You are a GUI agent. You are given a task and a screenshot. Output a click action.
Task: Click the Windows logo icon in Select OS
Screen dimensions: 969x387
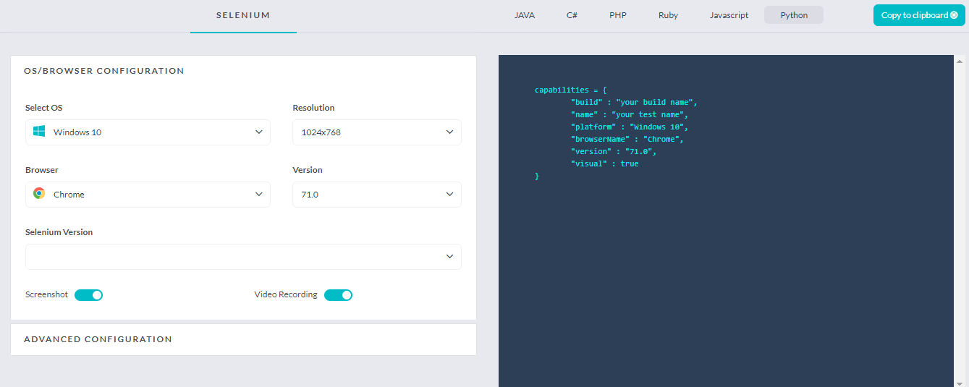tap(39, 132)
